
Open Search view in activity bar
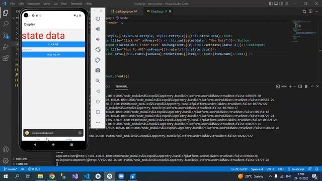(6, 24)
